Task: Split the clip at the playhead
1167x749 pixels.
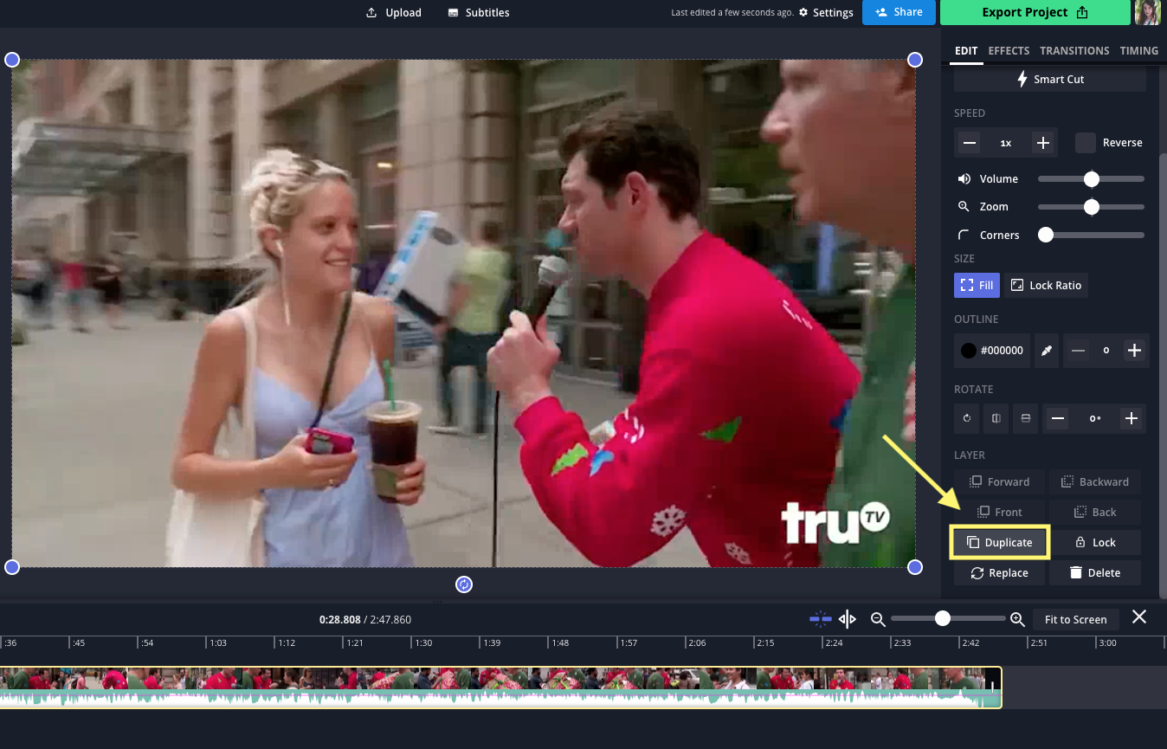Action: [848, 619]
